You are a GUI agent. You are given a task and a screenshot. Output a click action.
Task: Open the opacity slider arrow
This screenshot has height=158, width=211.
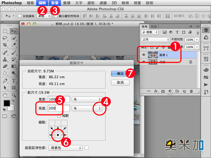[x=197, y=40]
